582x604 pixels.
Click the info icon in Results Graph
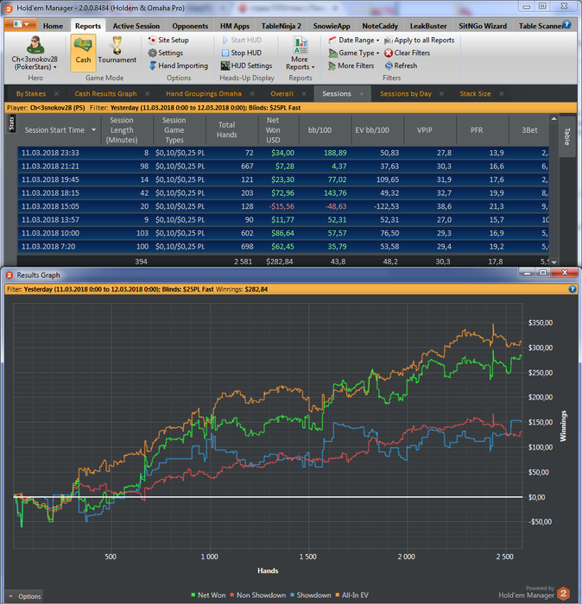pos(572,289)
